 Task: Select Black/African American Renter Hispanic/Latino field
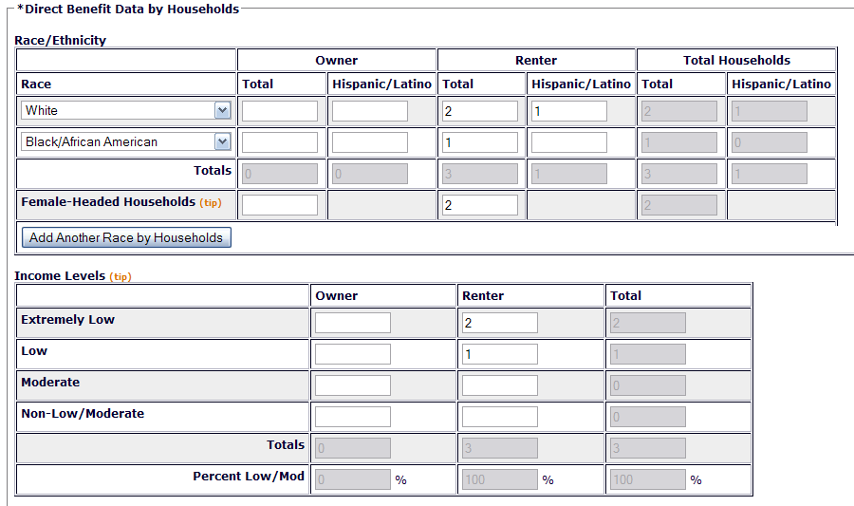point(569,142)
